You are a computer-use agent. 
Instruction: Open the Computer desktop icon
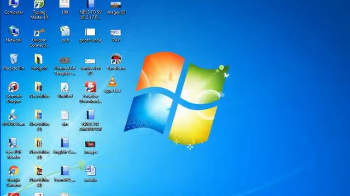pyautogui.click(x=14, y=7)
